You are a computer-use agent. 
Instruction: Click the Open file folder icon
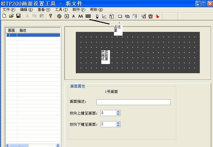(11, 16)
